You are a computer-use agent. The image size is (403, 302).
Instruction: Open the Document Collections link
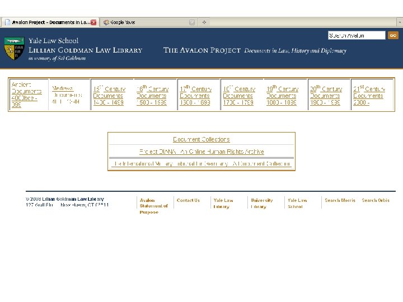(x=201, y=139)
